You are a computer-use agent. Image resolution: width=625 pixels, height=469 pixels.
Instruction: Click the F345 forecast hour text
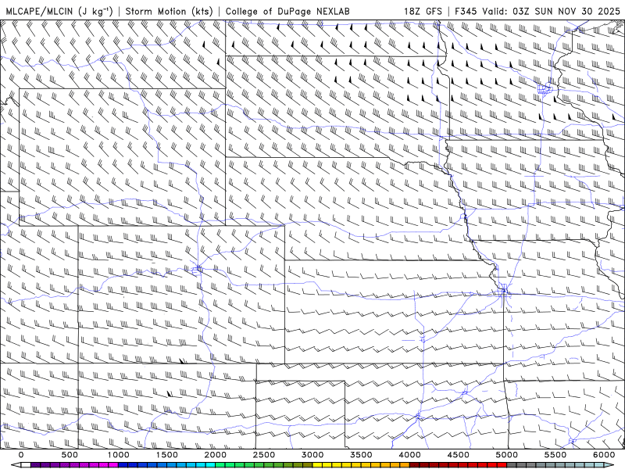click(466, 11)
